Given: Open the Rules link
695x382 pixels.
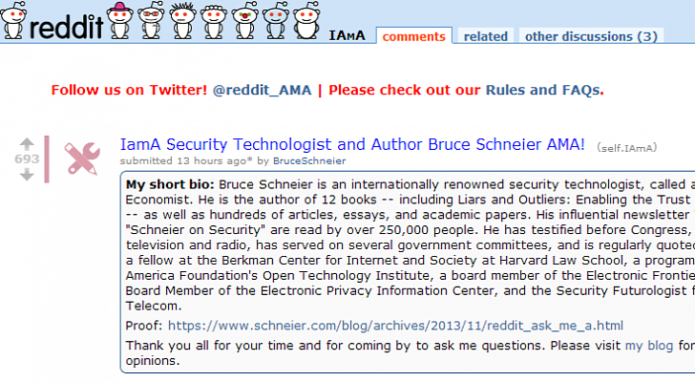Looking at the screenshot, I should coord(505,91).
